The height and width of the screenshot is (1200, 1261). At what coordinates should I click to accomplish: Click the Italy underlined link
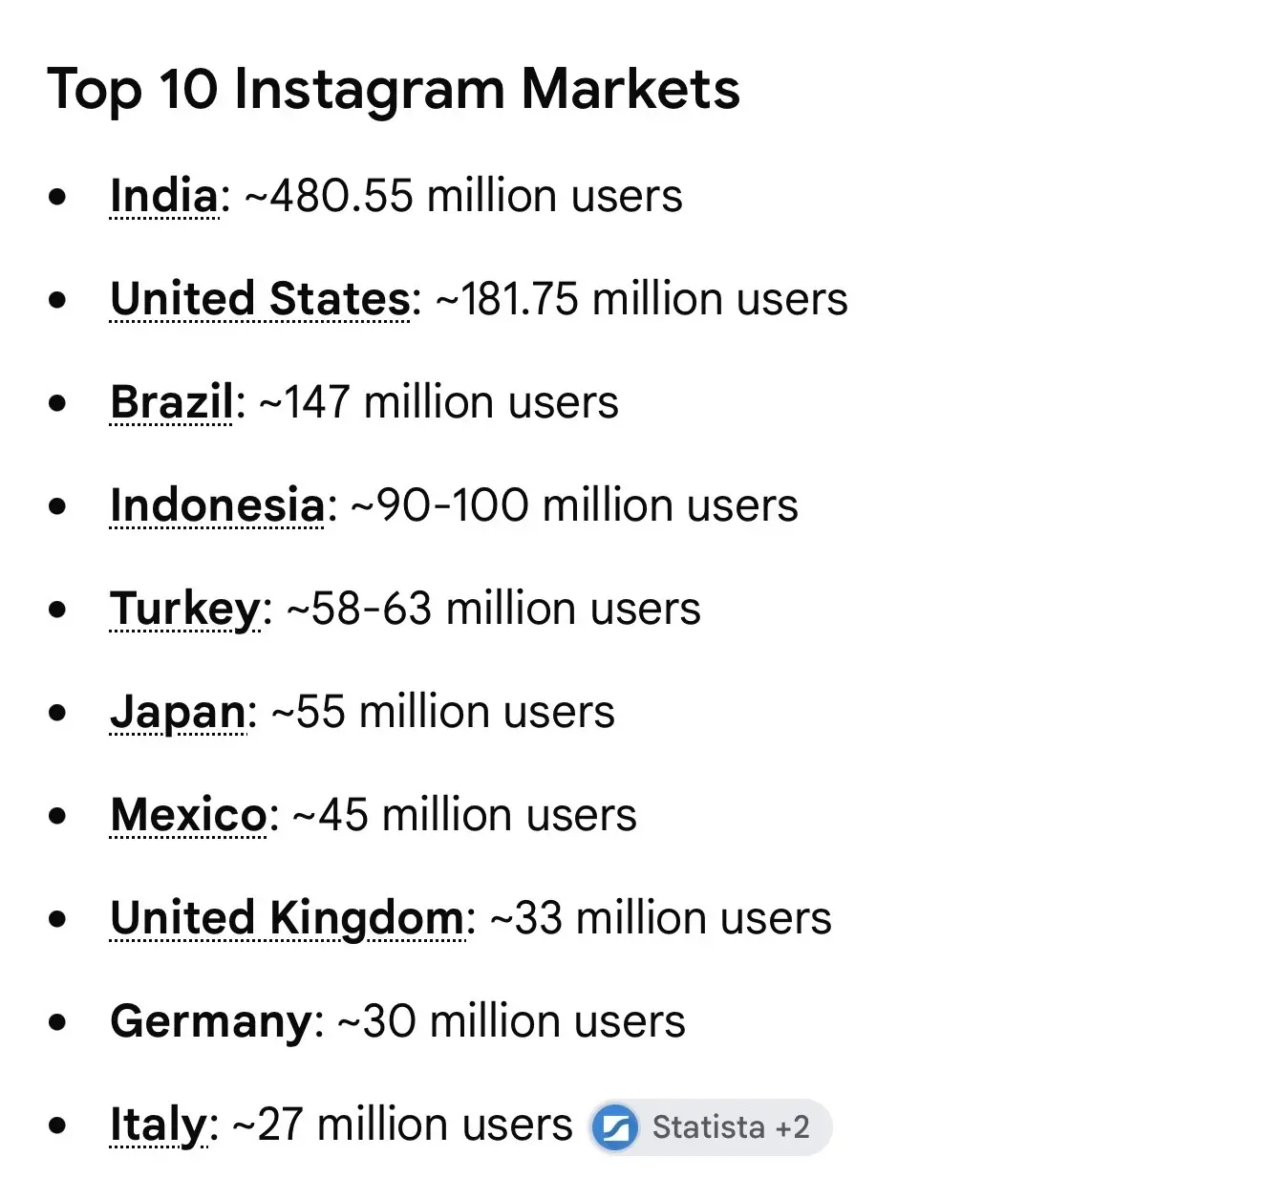coord(159,1125)
